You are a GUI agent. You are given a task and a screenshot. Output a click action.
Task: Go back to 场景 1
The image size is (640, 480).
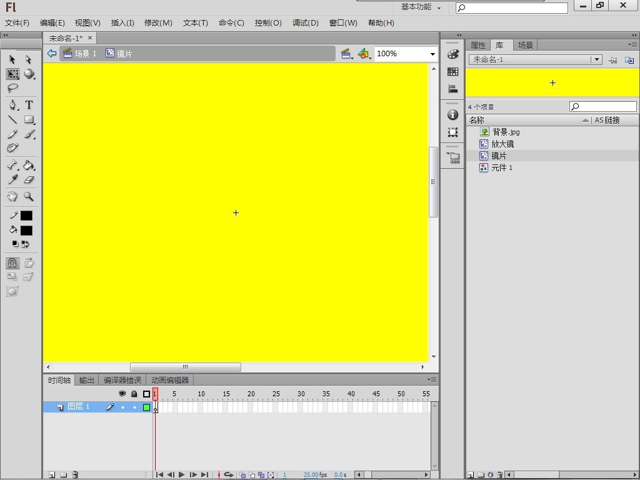click(x=80, y=54)
